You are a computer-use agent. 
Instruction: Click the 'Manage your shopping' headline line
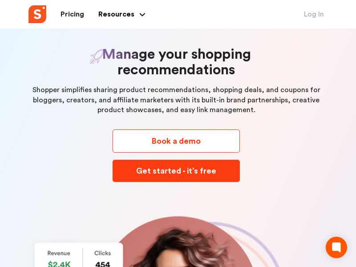click(176, 54)
